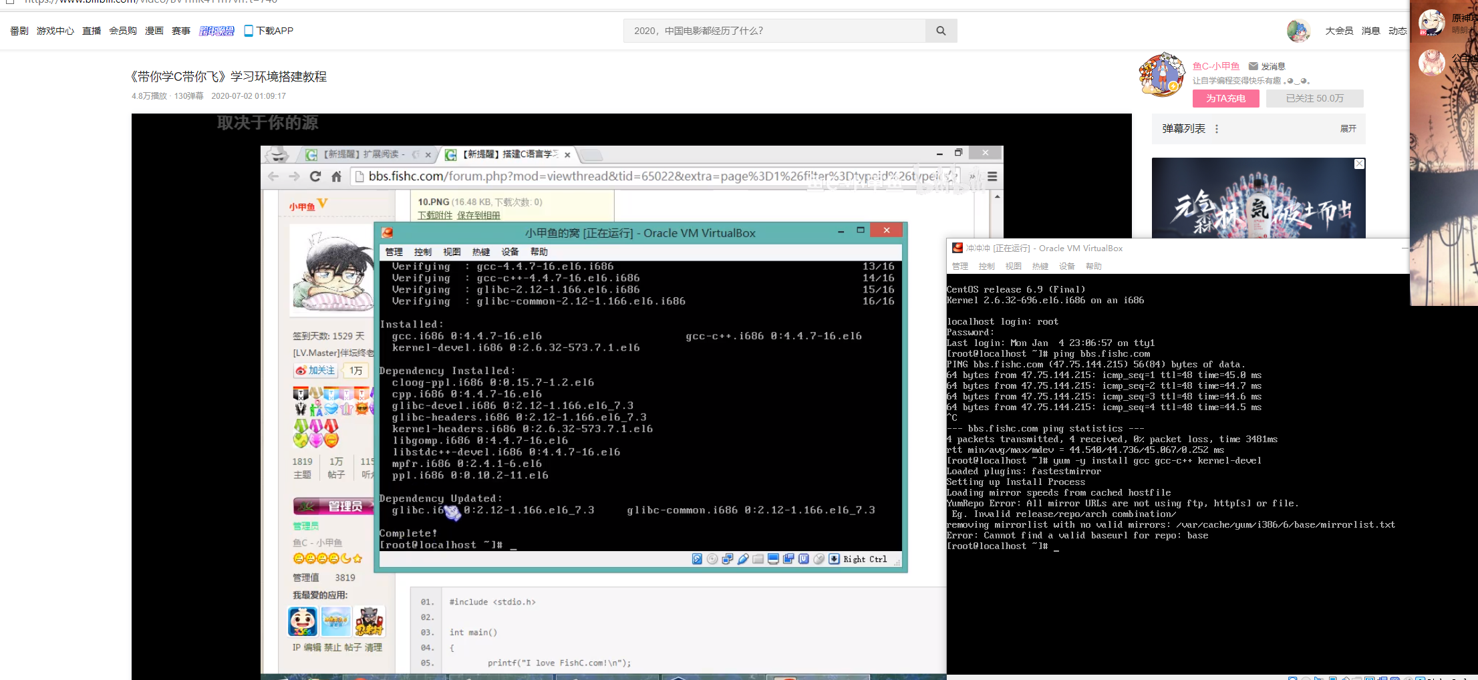Open 帮助 menu in 小甲鱼的窝 VirtualBox window
The width and height of the screenshot is (1478, 680).
pos(539,252)
